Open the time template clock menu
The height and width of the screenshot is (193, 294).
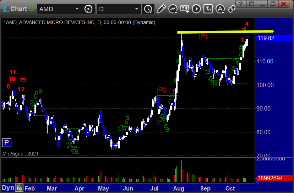click(148, 9)
